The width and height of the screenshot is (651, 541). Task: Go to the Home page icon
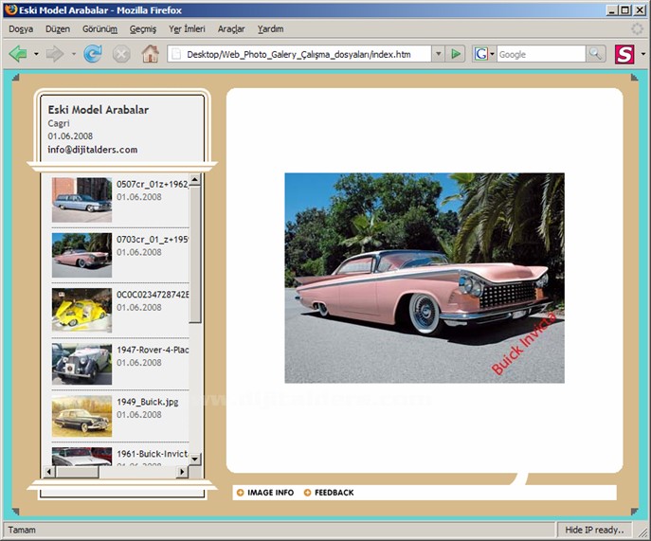click(151, 54)
